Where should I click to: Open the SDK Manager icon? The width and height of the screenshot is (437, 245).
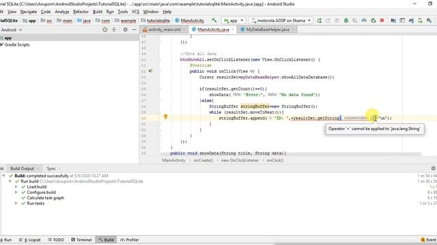[429, 20]
